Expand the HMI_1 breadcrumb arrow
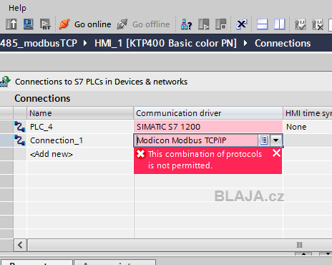Image resolution: width=332 pixels, height=265 pixels. click(x=245, y=43)
